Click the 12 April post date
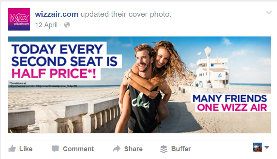Screen dimensions: 277x159 46,25
